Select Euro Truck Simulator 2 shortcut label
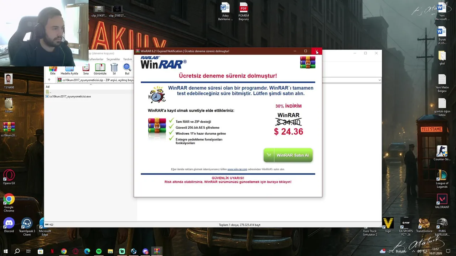This screenshot has height=256, width=456. coord(370,233)
